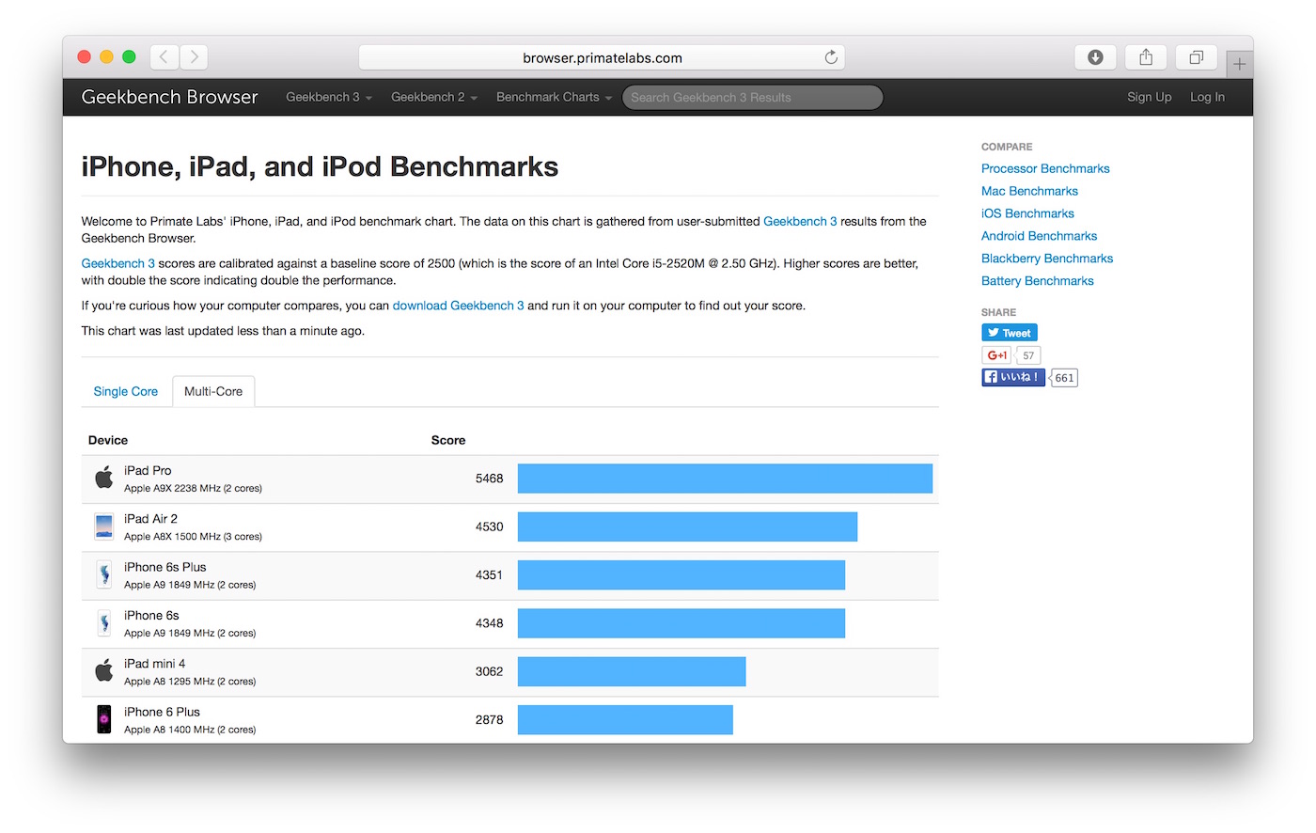Click the red close window button
This screenshot has width=1316, height=833.
pyautogui.click(x=84, y=57)
